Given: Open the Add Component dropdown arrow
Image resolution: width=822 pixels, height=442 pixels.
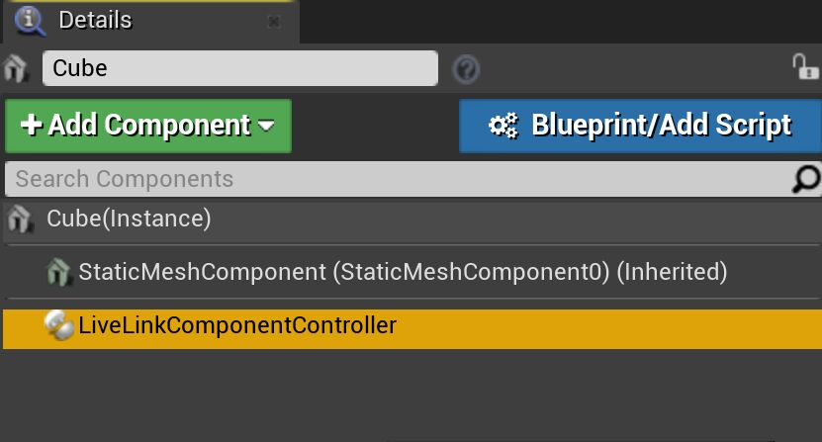Looking at the screenshot, I should pyautogui.click(x=265, y=126).
